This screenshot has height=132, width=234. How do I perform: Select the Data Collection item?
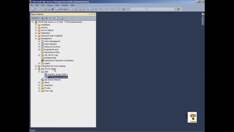50,44
